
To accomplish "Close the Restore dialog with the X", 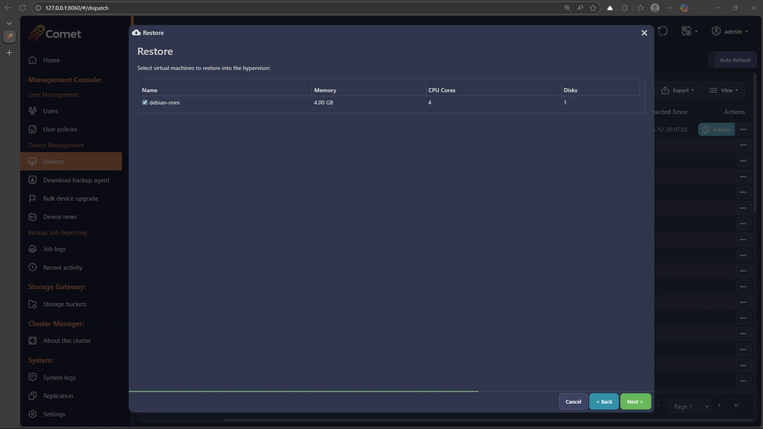I will 644,33.
